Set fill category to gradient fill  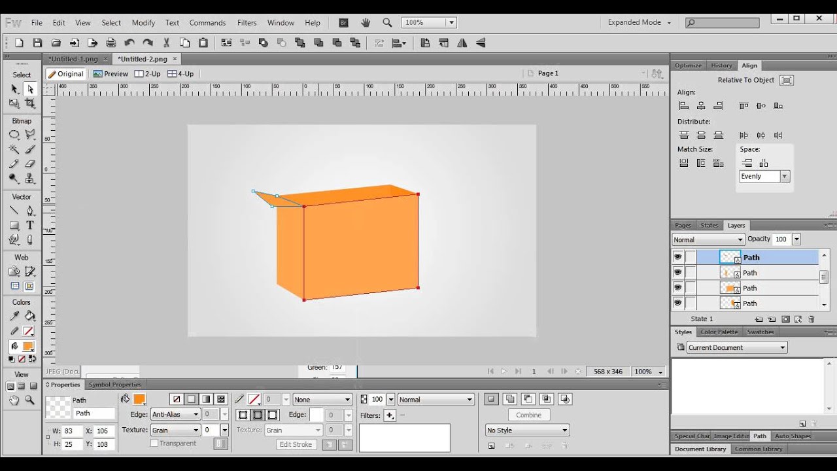click(x=206, y=399)
